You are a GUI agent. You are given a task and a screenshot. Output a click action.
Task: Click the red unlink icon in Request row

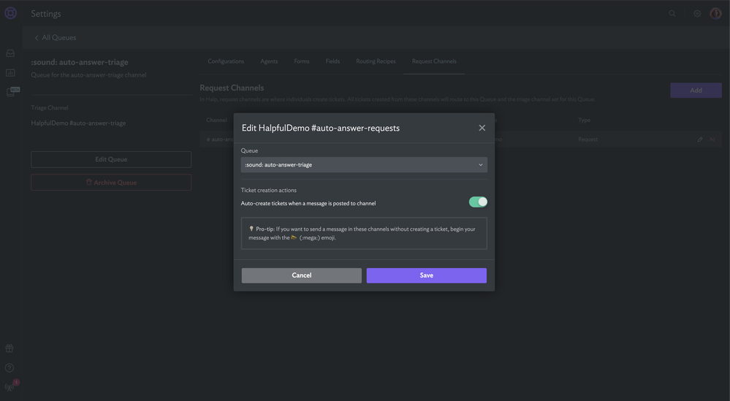(712, 140)
